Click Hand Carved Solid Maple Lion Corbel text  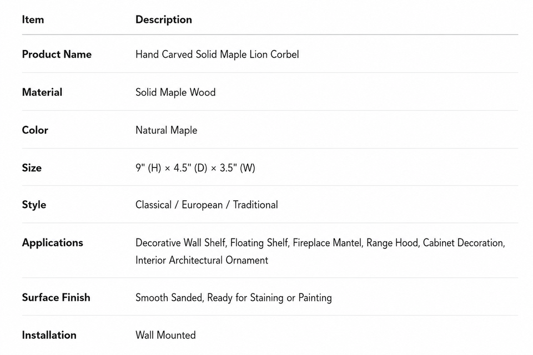pyautogui.click(x=217, y=54)
